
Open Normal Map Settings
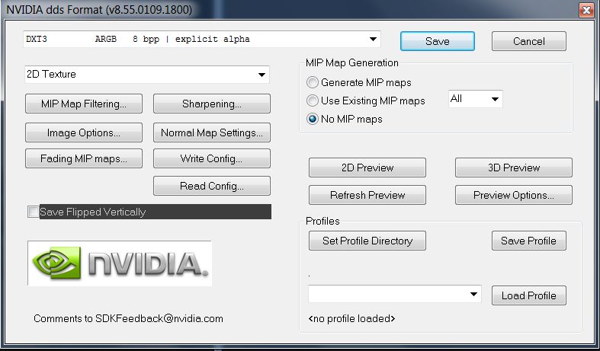[212, 132]
